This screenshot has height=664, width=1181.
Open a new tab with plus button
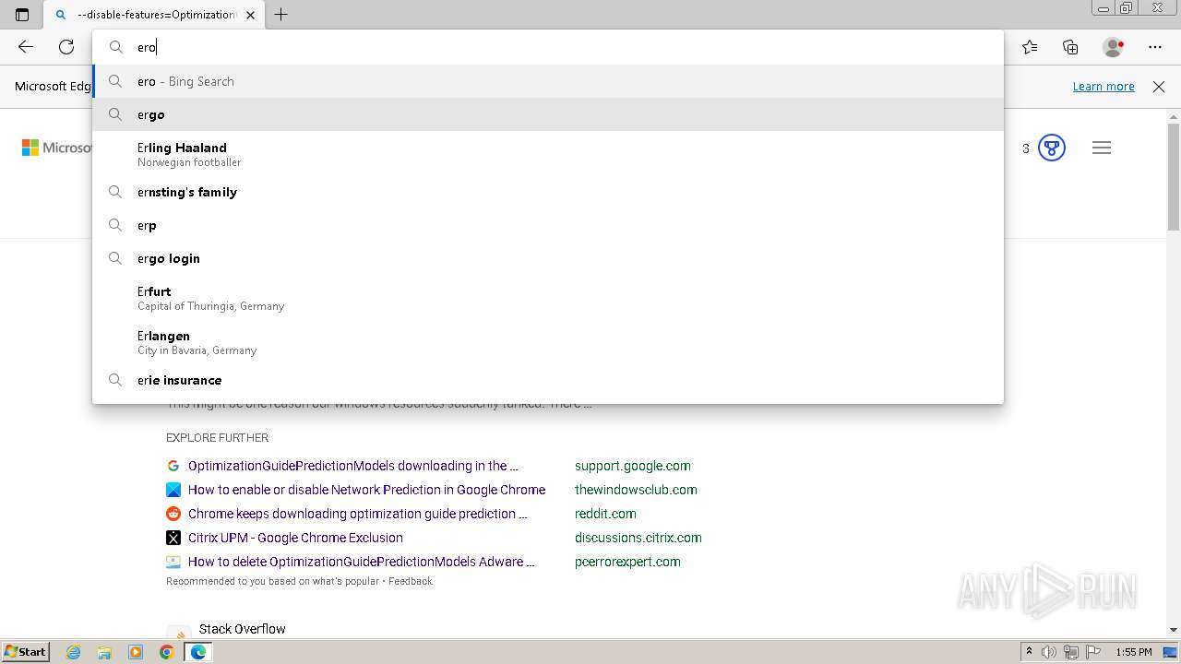pyautogui.click(x=281, y=15)
